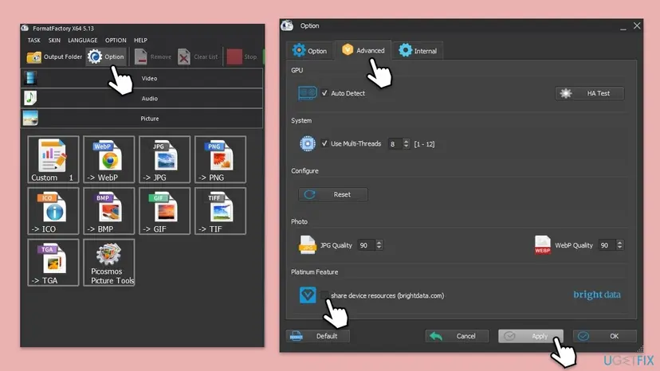The width and height of the screenshot is (660, 371).
Task: Toggle share device resources checkbox
Action: pyautogui.click(x=324, y=295)
